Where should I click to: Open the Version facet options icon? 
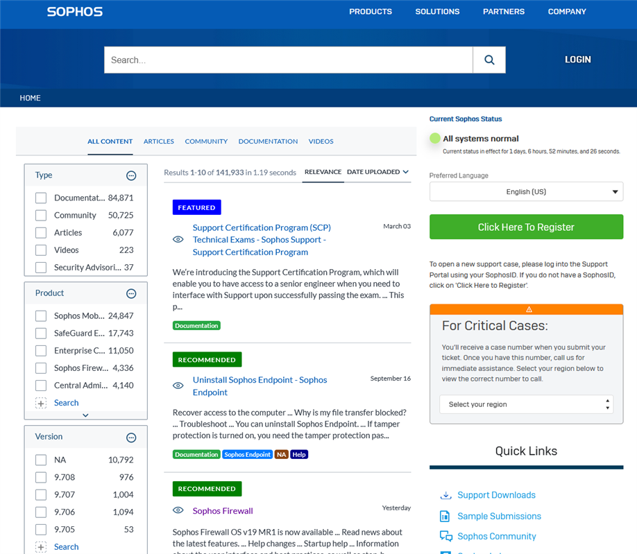pyautogui.click(x=131, y=438)
